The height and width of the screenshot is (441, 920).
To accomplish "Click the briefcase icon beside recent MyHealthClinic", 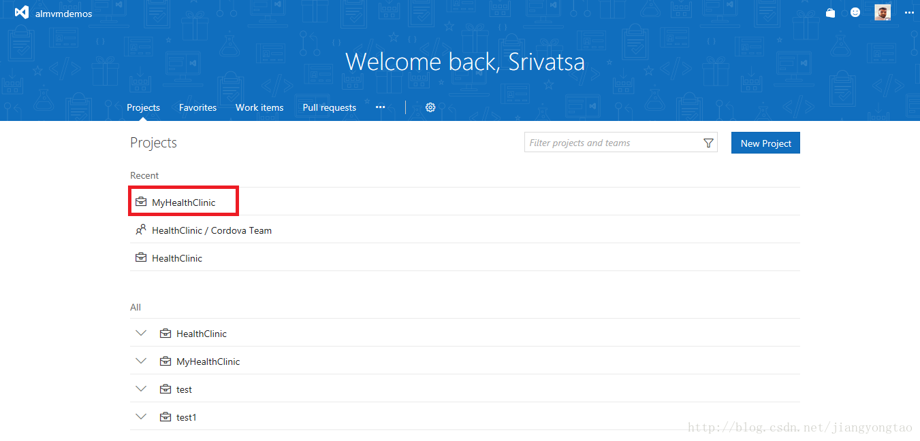I will pyautogui.click(x=141, y=202).
